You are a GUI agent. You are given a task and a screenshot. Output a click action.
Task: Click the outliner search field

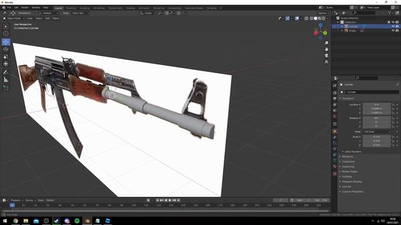click(365, 12)
